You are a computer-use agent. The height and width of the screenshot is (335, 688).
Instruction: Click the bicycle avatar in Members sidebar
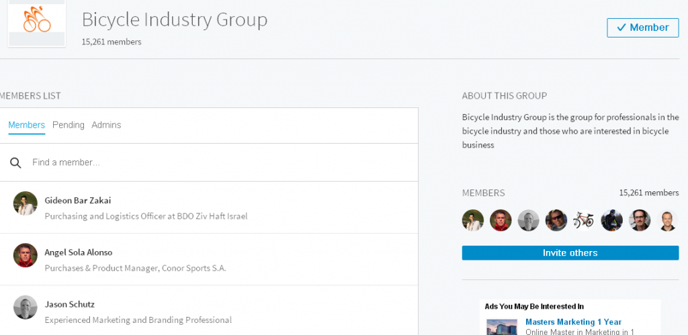pyautogui.click(x=583, y=220)
